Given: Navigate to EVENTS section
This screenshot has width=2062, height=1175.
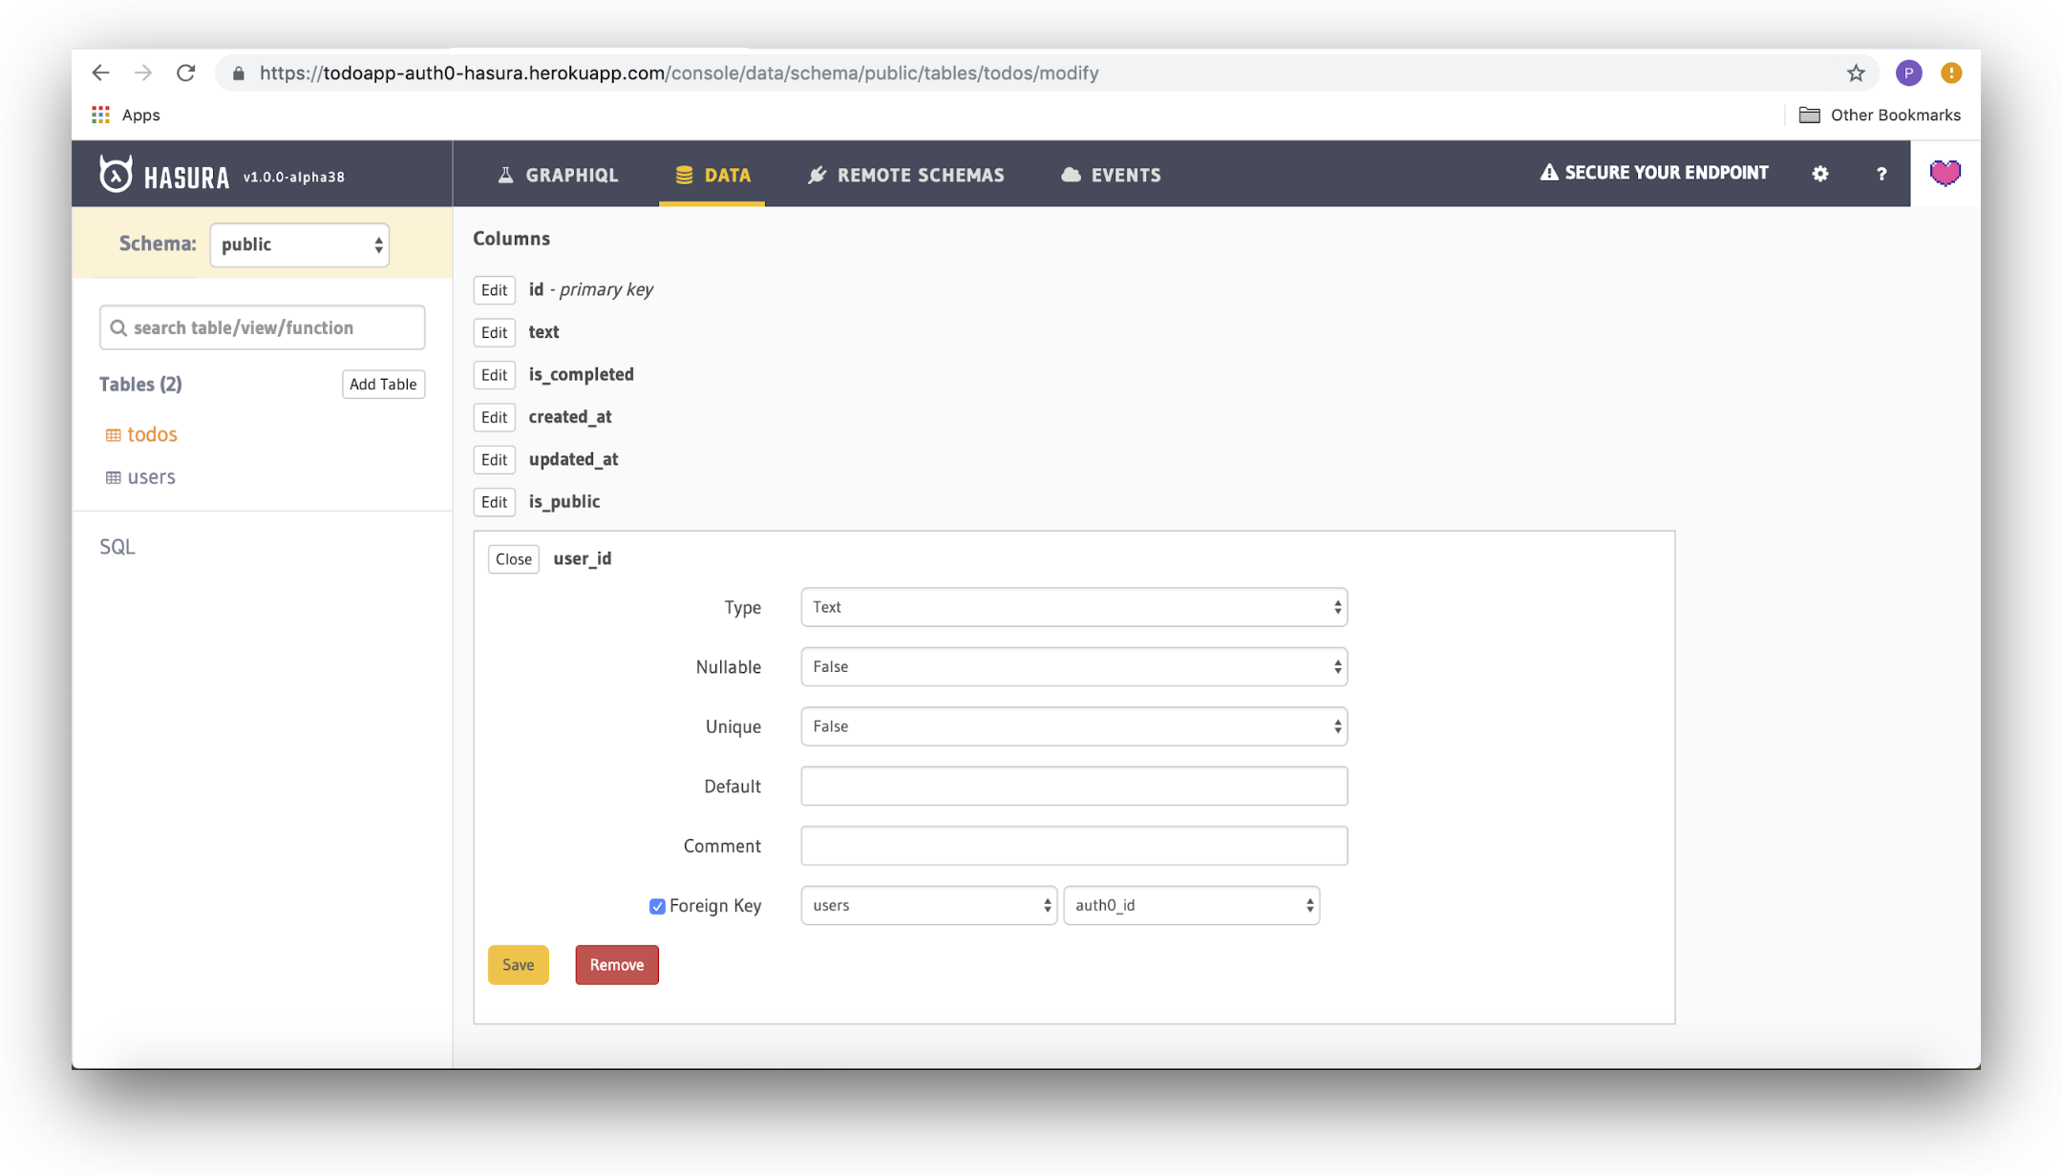Looking at the screenshot, I should 1126,173.
